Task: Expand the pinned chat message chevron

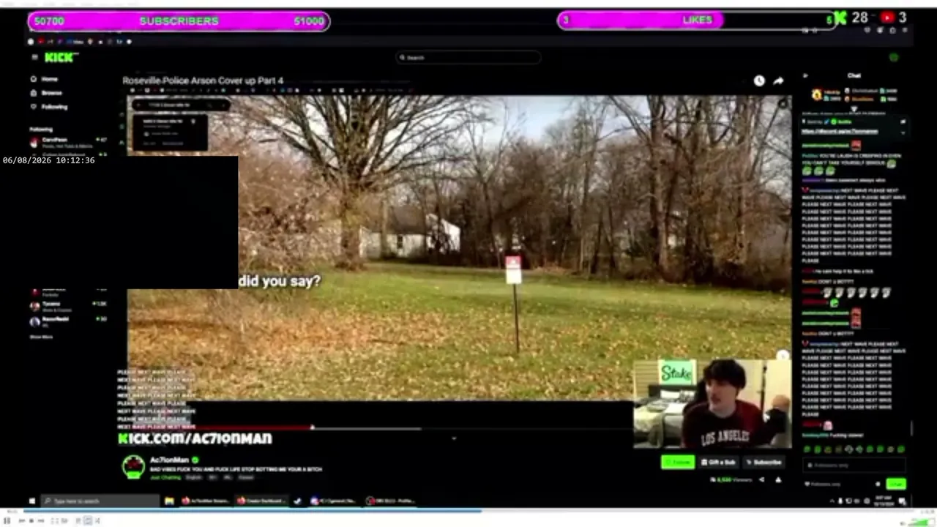Action: pyautogui.click(x=903, y=132)
